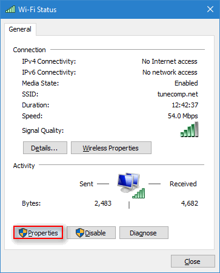220x273 pixels.
Task: Click the sent bytes value 2,483
Action: pyautogui.click(x=103, y=203)
